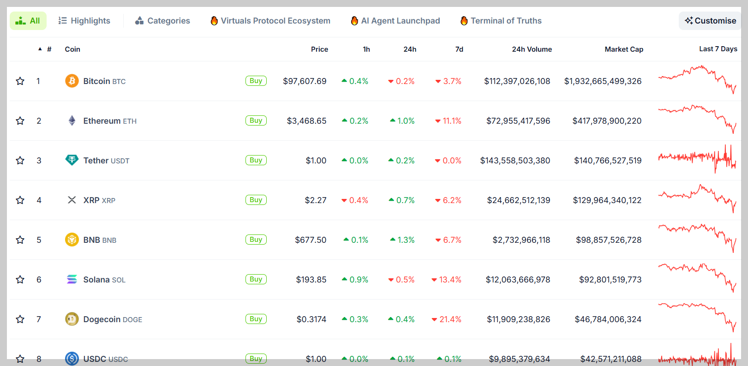Screen dimensions: 748x366
Task: Click the Ethereum logo icon
Action: coord(72,121)
